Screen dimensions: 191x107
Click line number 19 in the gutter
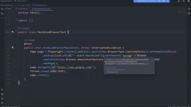click(x=8, y=67)
